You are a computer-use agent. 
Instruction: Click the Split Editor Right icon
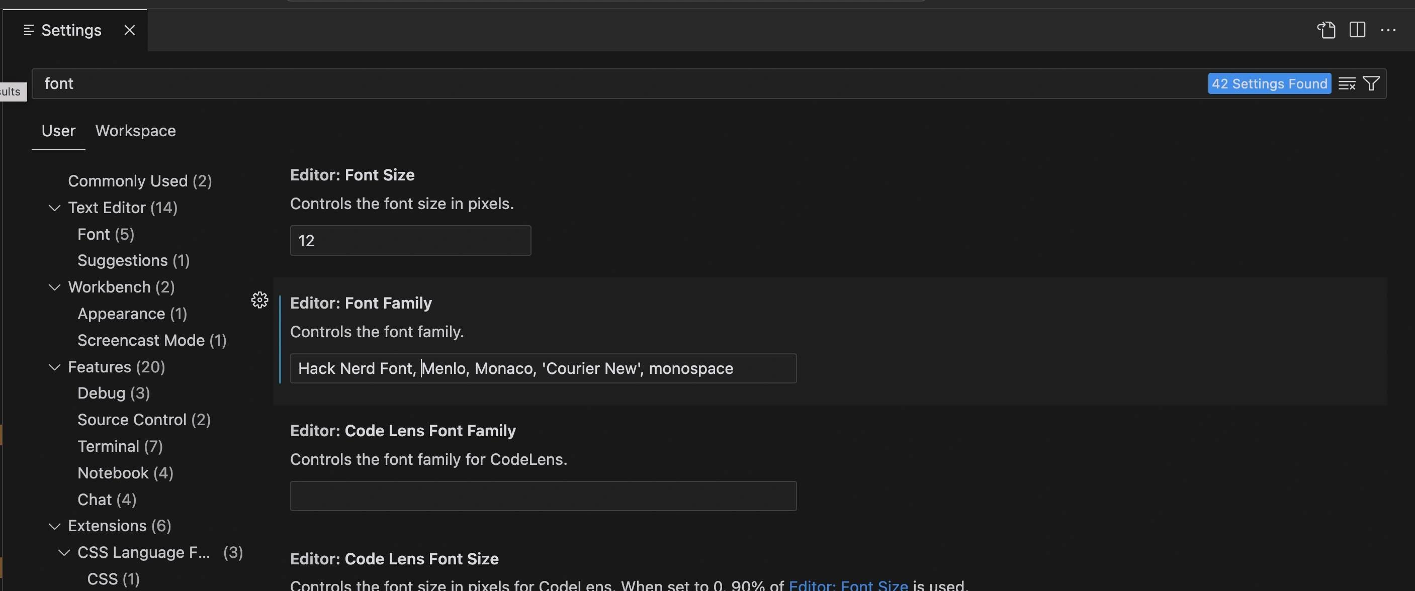pyautogui.click(x=1357, y=30)
